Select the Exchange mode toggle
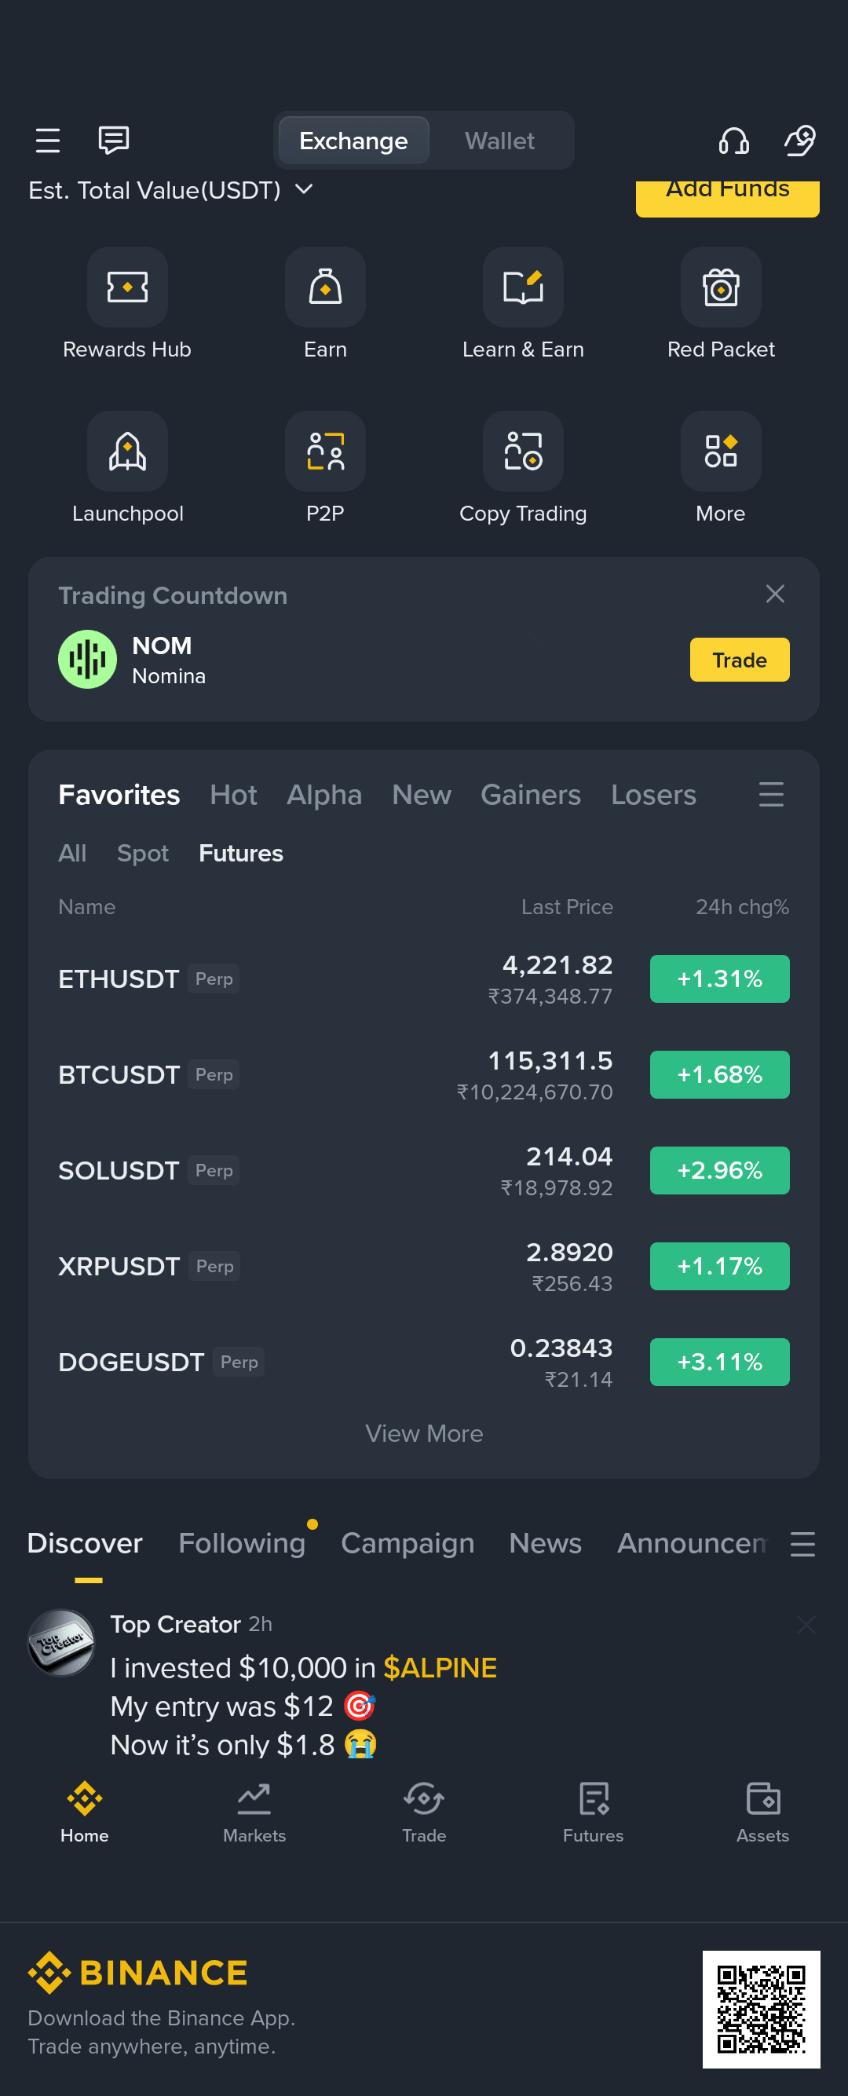This screenshot has width=848, height=2096. tap(353, 141)
